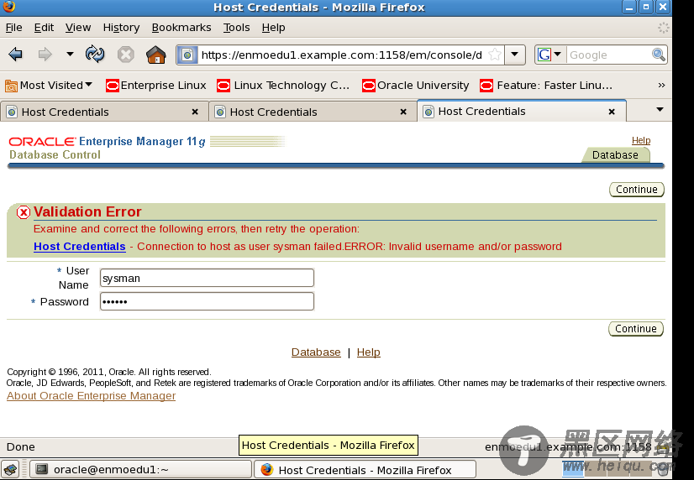
Task: Open the Linux Technology C... bookmark
Action: coord(283,85)
